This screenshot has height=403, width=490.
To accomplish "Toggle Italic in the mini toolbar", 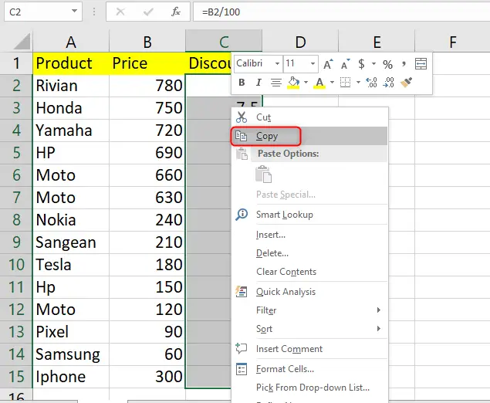I will click(x=259, y=83).
